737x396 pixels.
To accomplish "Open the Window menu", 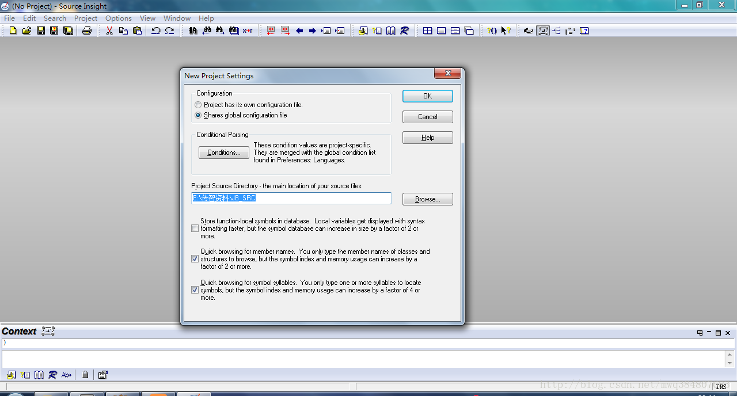I will 177,18.
